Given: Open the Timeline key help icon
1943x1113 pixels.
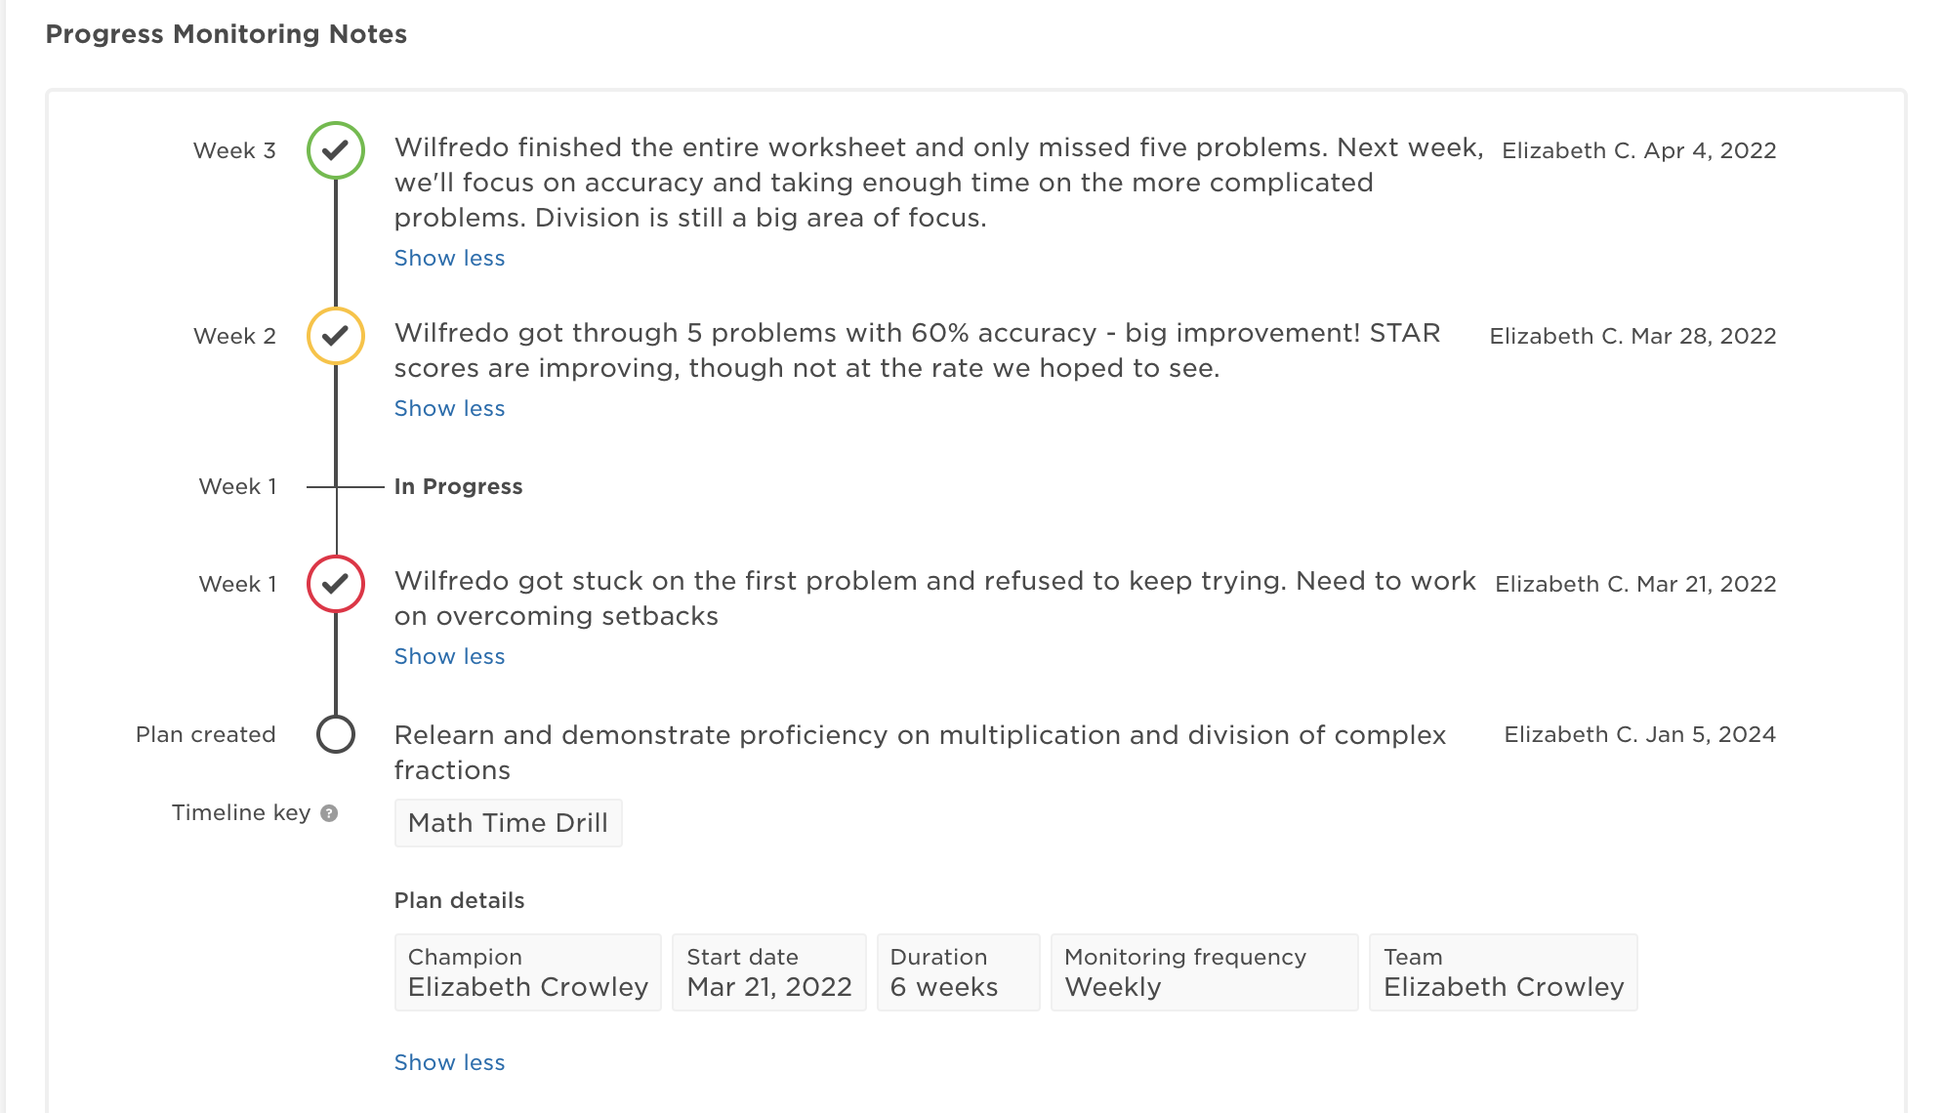Looking at the screenshot, I should (x=329, y=813).
